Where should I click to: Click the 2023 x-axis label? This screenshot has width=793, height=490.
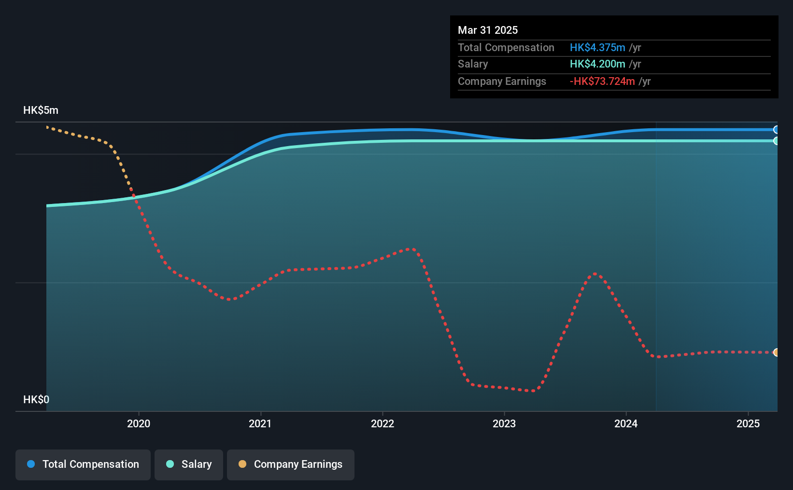[504, 423]
